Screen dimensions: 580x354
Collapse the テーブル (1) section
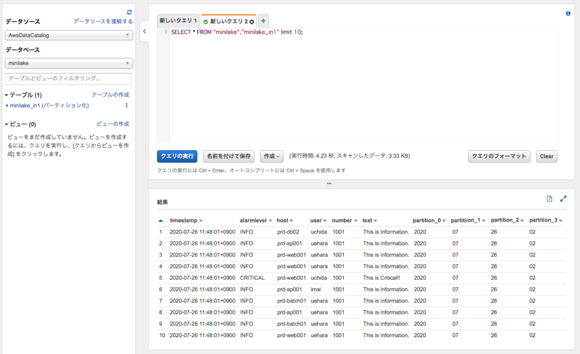(x=7, y=95)
